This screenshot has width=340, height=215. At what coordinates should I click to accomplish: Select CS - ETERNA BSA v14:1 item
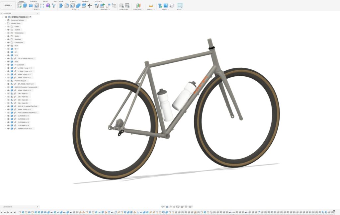pyautogui.click(x=26, y=58)
